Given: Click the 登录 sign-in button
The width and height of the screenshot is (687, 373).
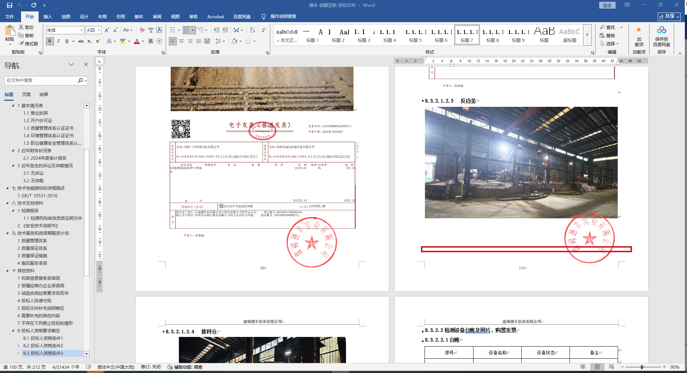Looking at the screenshot, I should point(607,5).
